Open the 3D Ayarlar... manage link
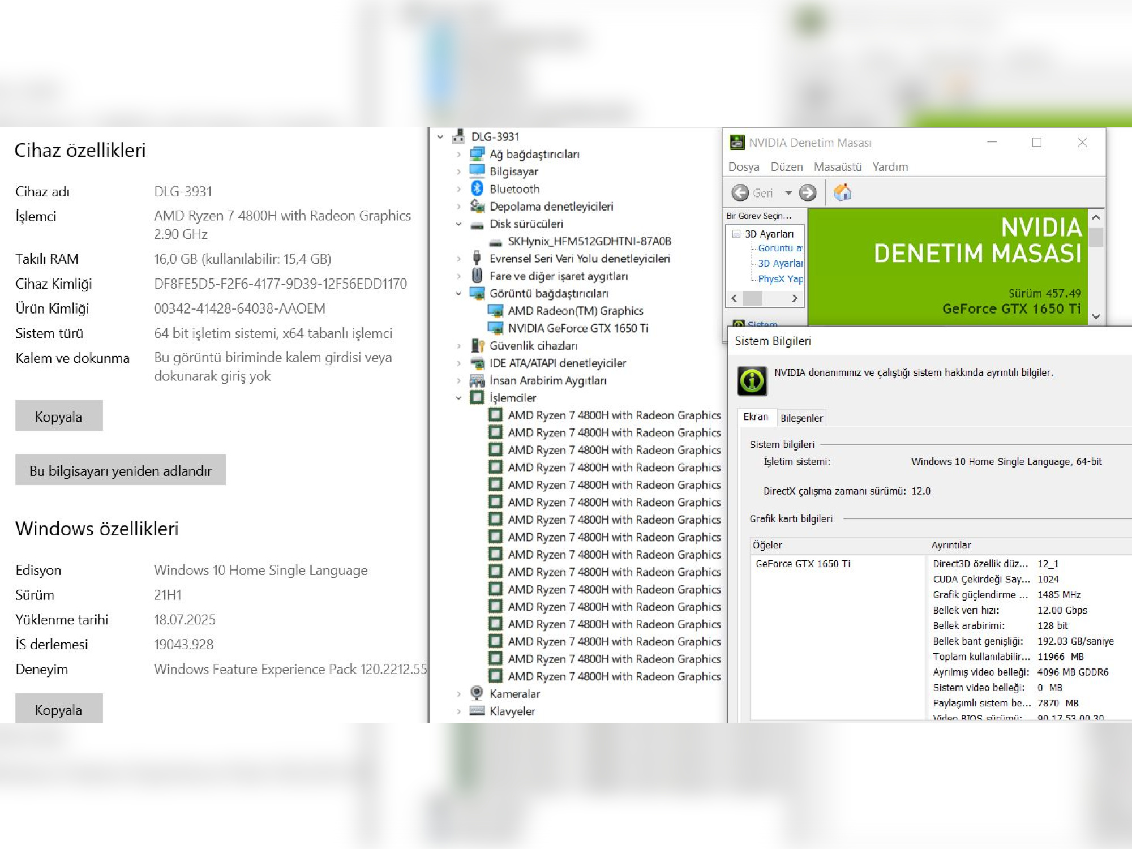 tap(781, 264)
